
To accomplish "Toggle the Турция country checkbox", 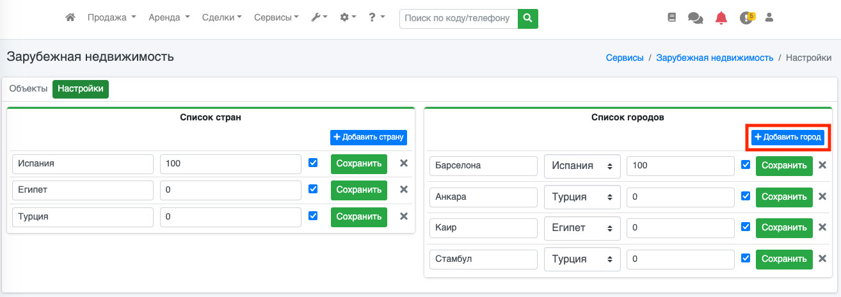I will (313, 216).
